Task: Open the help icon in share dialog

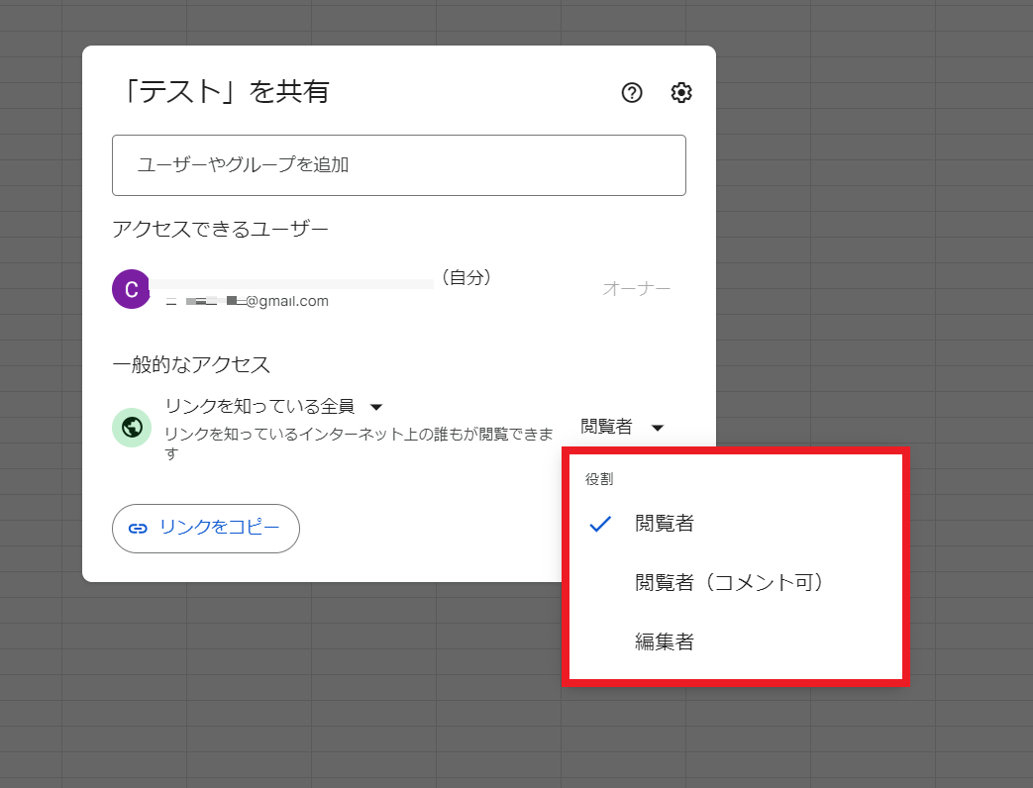Action: coord(632,93)
